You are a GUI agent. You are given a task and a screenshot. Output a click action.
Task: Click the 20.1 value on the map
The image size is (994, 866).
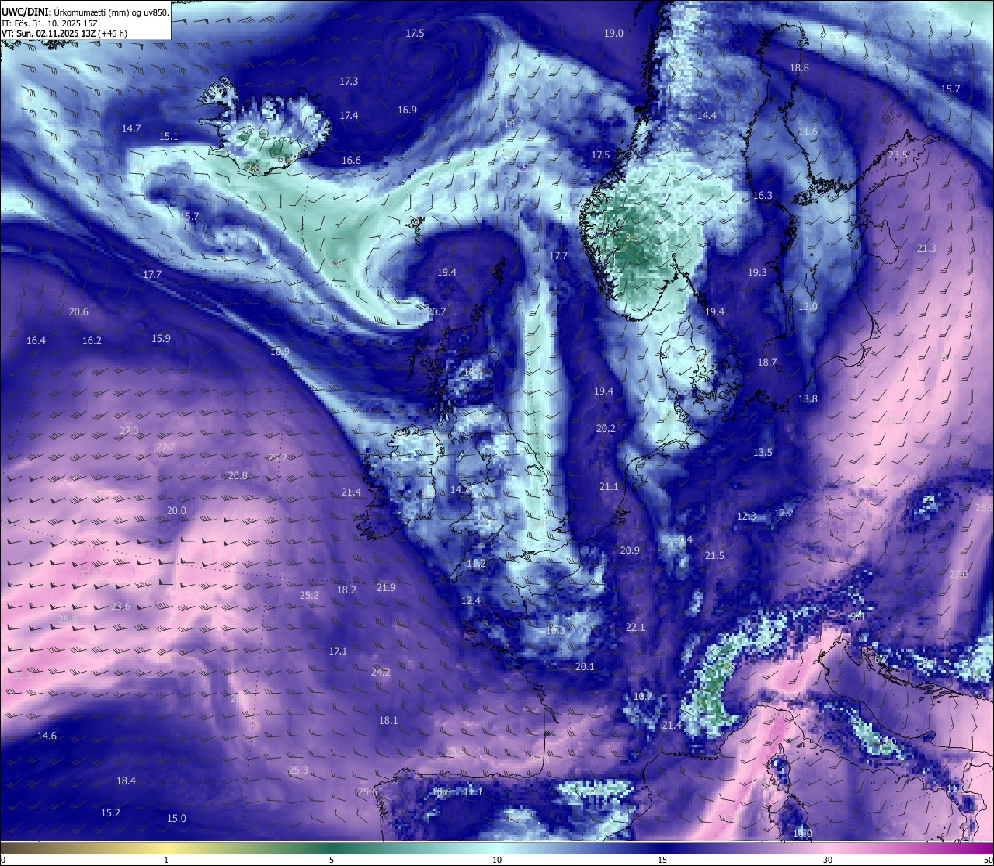point(585,666)
